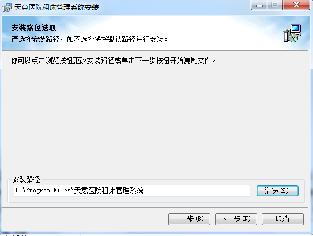Click the 安装路径 group box label

pyautogui.click(x=26, y=179)
